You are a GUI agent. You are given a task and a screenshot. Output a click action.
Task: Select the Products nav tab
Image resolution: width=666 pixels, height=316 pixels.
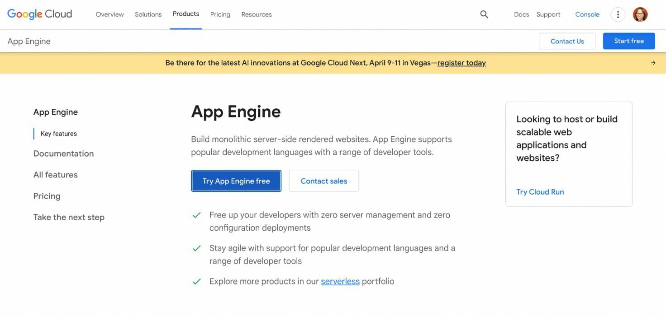pos(186,14)
